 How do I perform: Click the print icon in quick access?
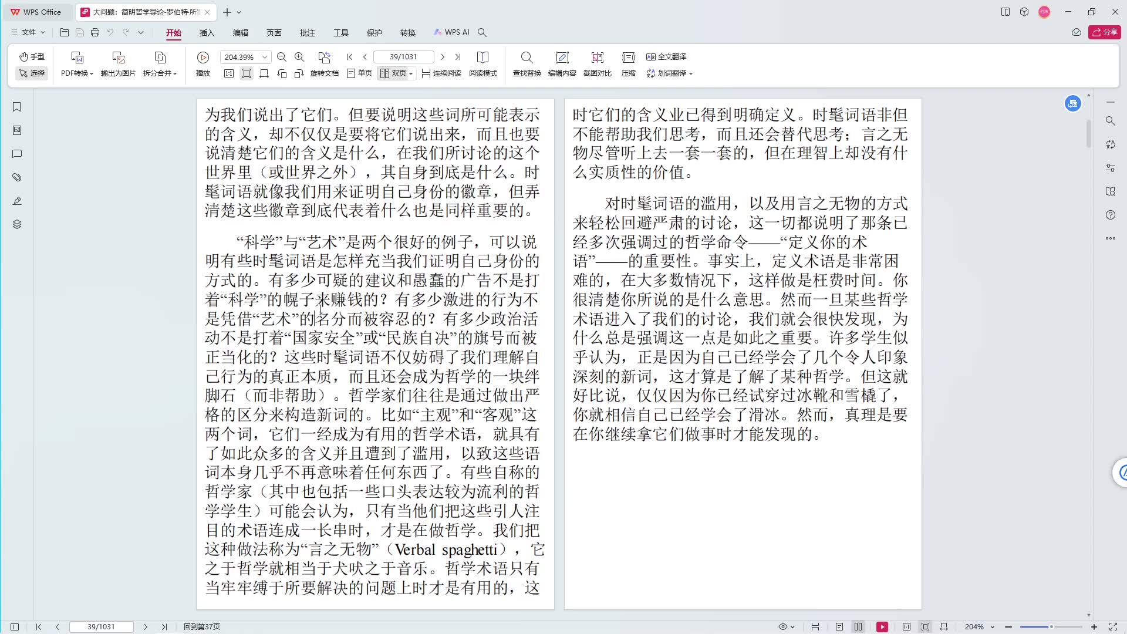[95, 32]
